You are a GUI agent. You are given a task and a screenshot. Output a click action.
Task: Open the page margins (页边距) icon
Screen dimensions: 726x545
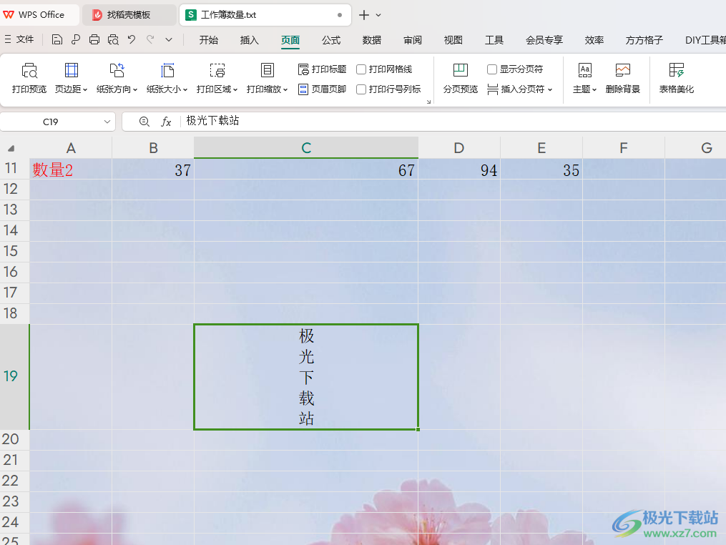72,70
